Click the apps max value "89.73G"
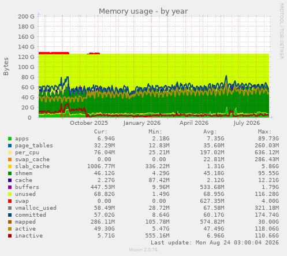 pos(269,139)
